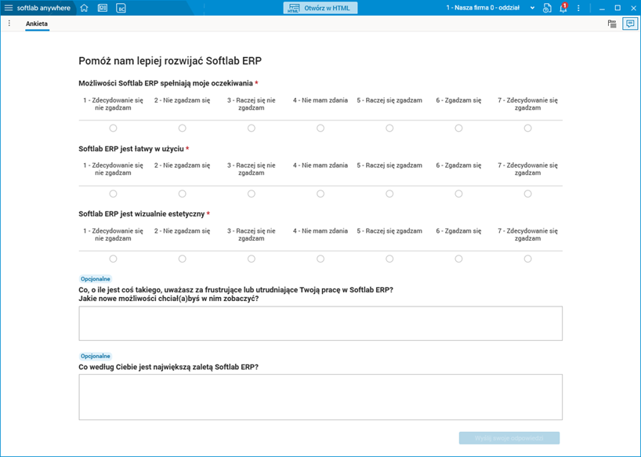This screenshot has height=457, width=641.
Task: Pick rating 3 for visual aesthetics question
Action: click(252, 259)
